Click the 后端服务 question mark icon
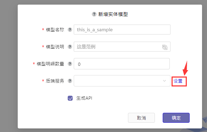Image resolution: width=207 pixels, height=132 pixels. (70, 81)
